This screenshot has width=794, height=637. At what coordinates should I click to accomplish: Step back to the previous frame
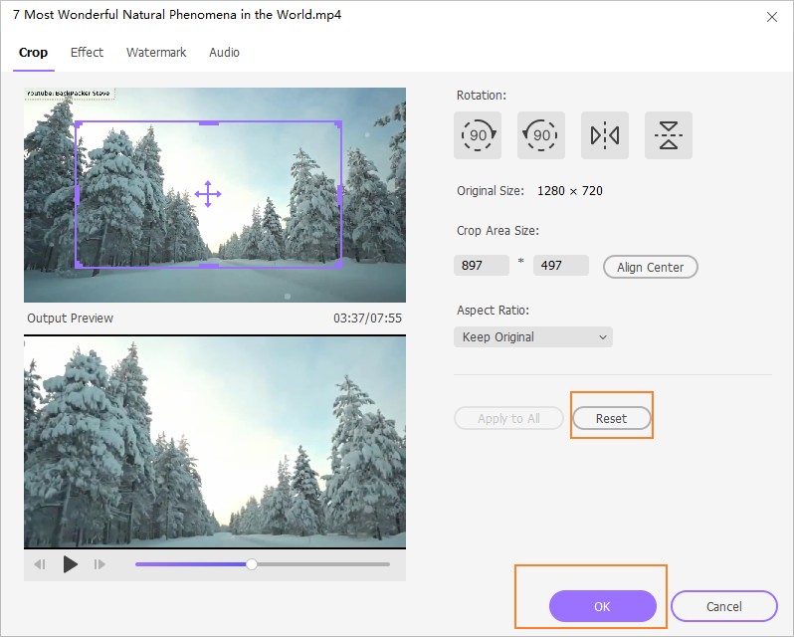tap(40, 564)
